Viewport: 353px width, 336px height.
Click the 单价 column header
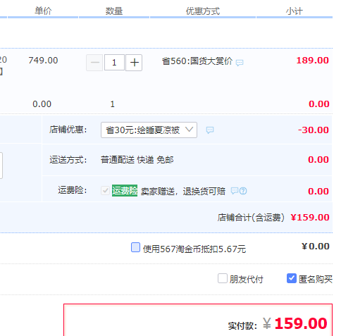pos(43,11)
